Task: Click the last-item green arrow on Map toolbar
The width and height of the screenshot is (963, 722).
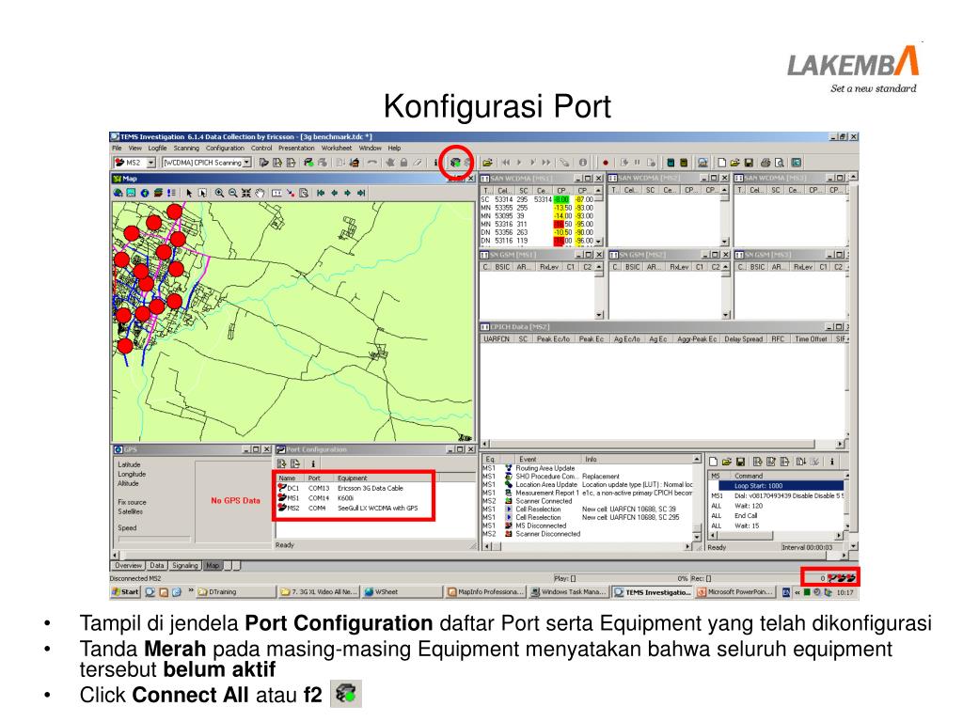Action: (x=361, y=193)
